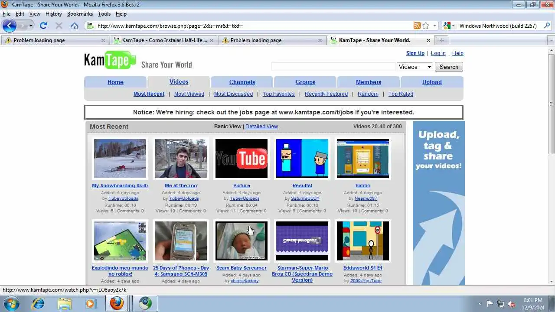Click the KamTape logo
555x312 pixels.
click(110, 60)
